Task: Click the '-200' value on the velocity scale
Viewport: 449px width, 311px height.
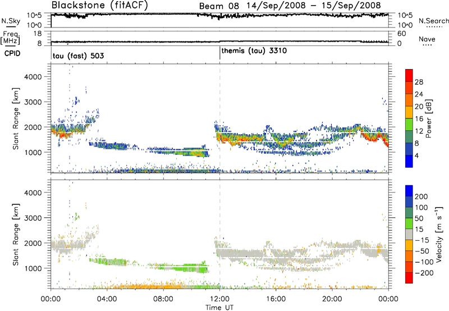Action: tap(424, 273)
